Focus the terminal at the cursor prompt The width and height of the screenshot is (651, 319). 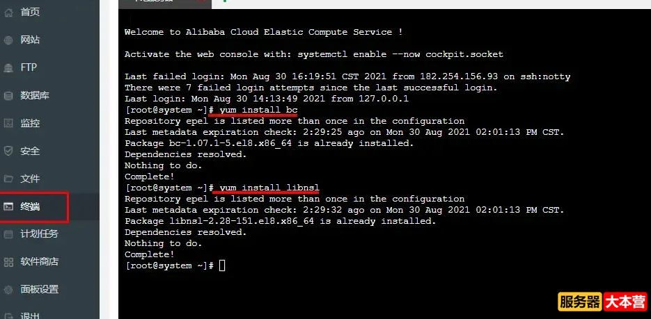[222, 266]
